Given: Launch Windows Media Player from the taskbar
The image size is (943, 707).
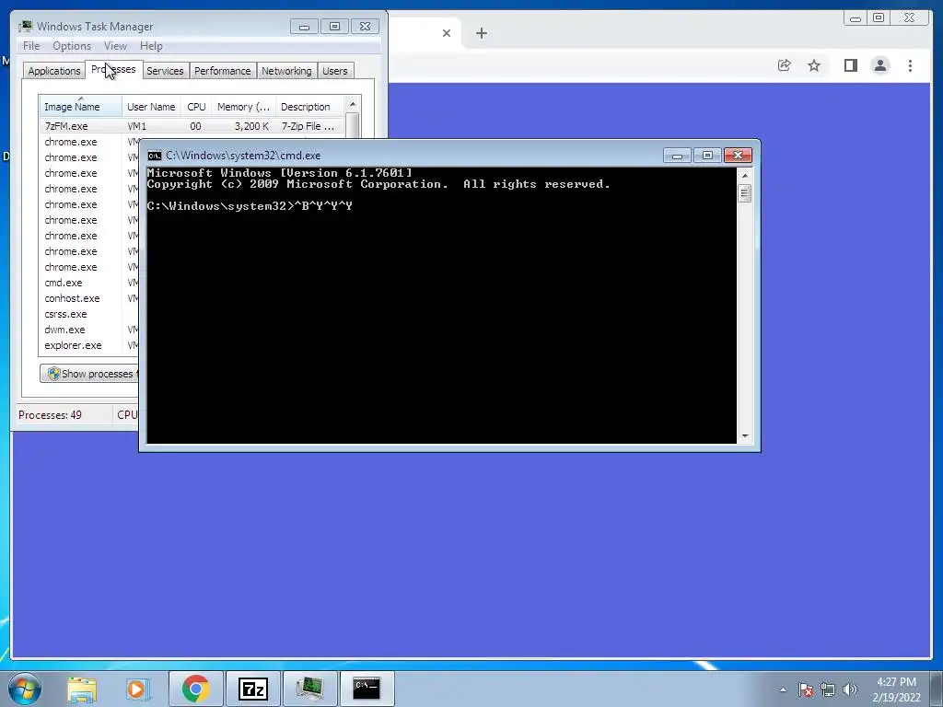Looking at the screenshot, I should [137, 689].
